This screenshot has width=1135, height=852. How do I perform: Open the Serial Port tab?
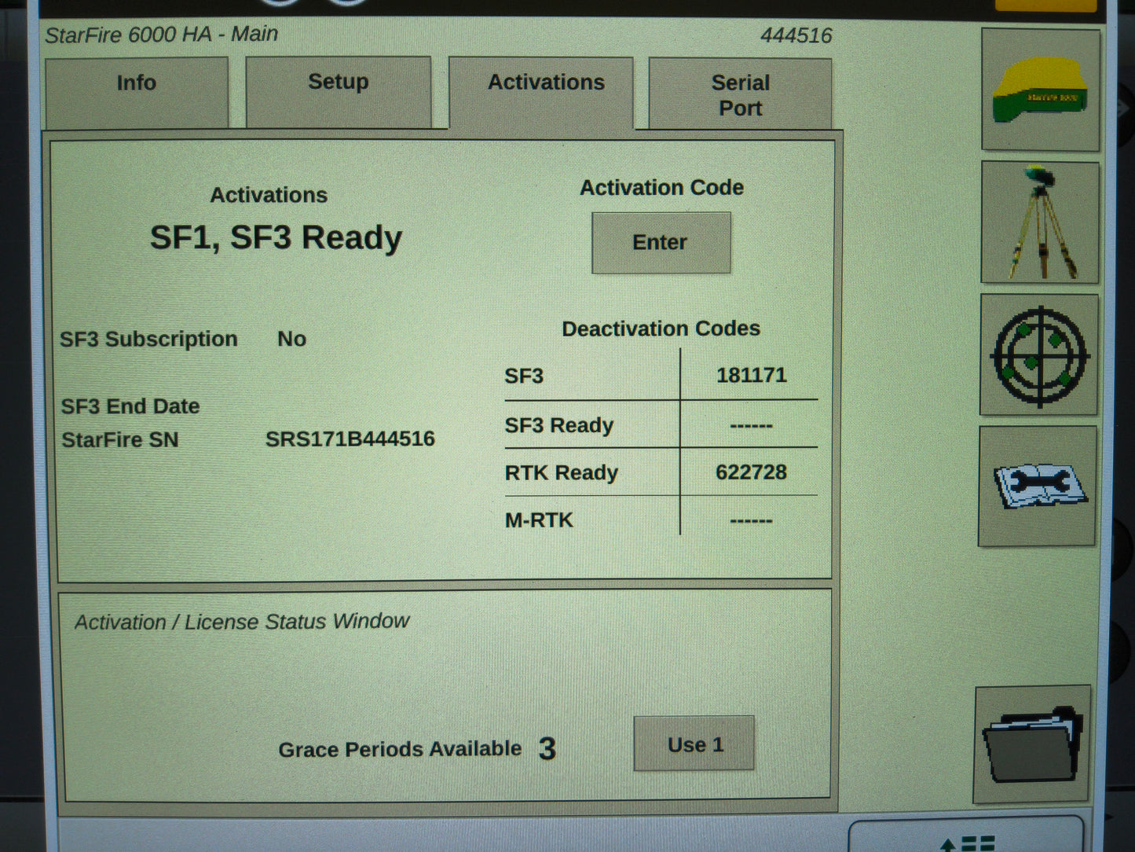pos(740,94)
